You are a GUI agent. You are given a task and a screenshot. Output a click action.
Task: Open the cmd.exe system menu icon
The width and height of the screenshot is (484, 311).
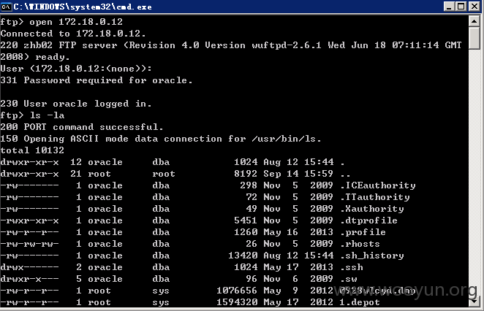tap(6, 7)
